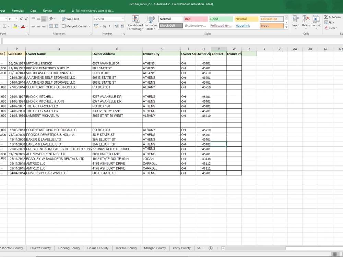Apply the Neutral cell style
Screen dimensions: 343x257
(246, 19)
